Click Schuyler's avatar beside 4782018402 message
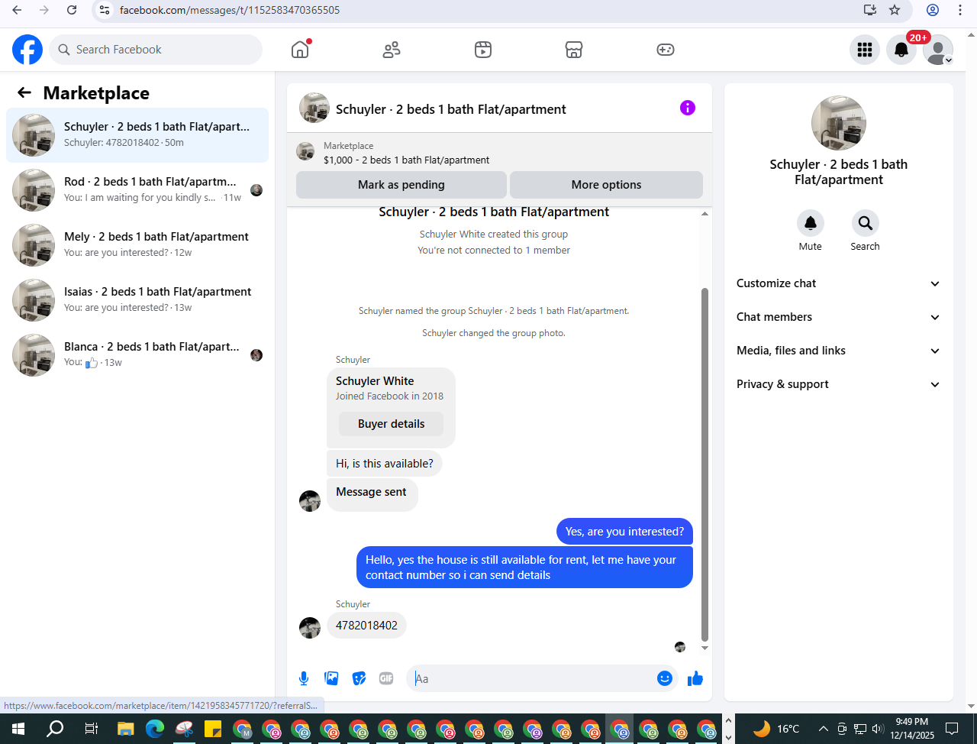The width and height of the screenshot is (977, 744). 310,628
